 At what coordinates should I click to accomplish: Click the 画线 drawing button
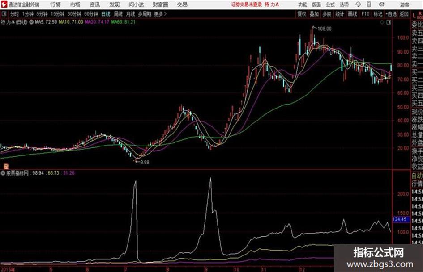(352, 14)
